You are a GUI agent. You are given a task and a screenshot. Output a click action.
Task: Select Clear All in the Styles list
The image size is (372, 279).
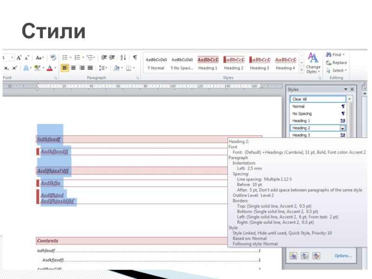click(318, 99)
